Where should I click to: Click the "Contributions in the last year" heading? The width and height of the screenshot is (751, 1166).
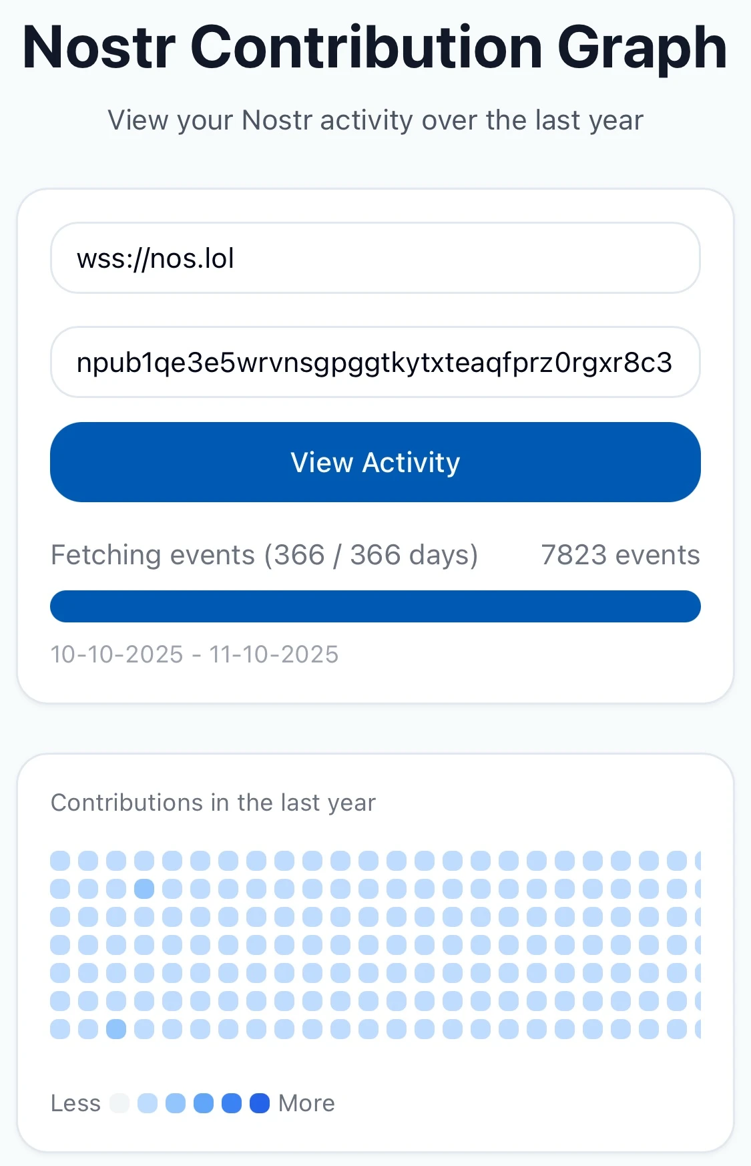coord(214,803)
